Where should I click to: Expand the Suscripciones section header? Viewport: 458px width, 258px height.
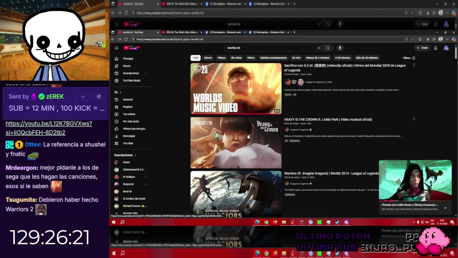click(125, 155)
